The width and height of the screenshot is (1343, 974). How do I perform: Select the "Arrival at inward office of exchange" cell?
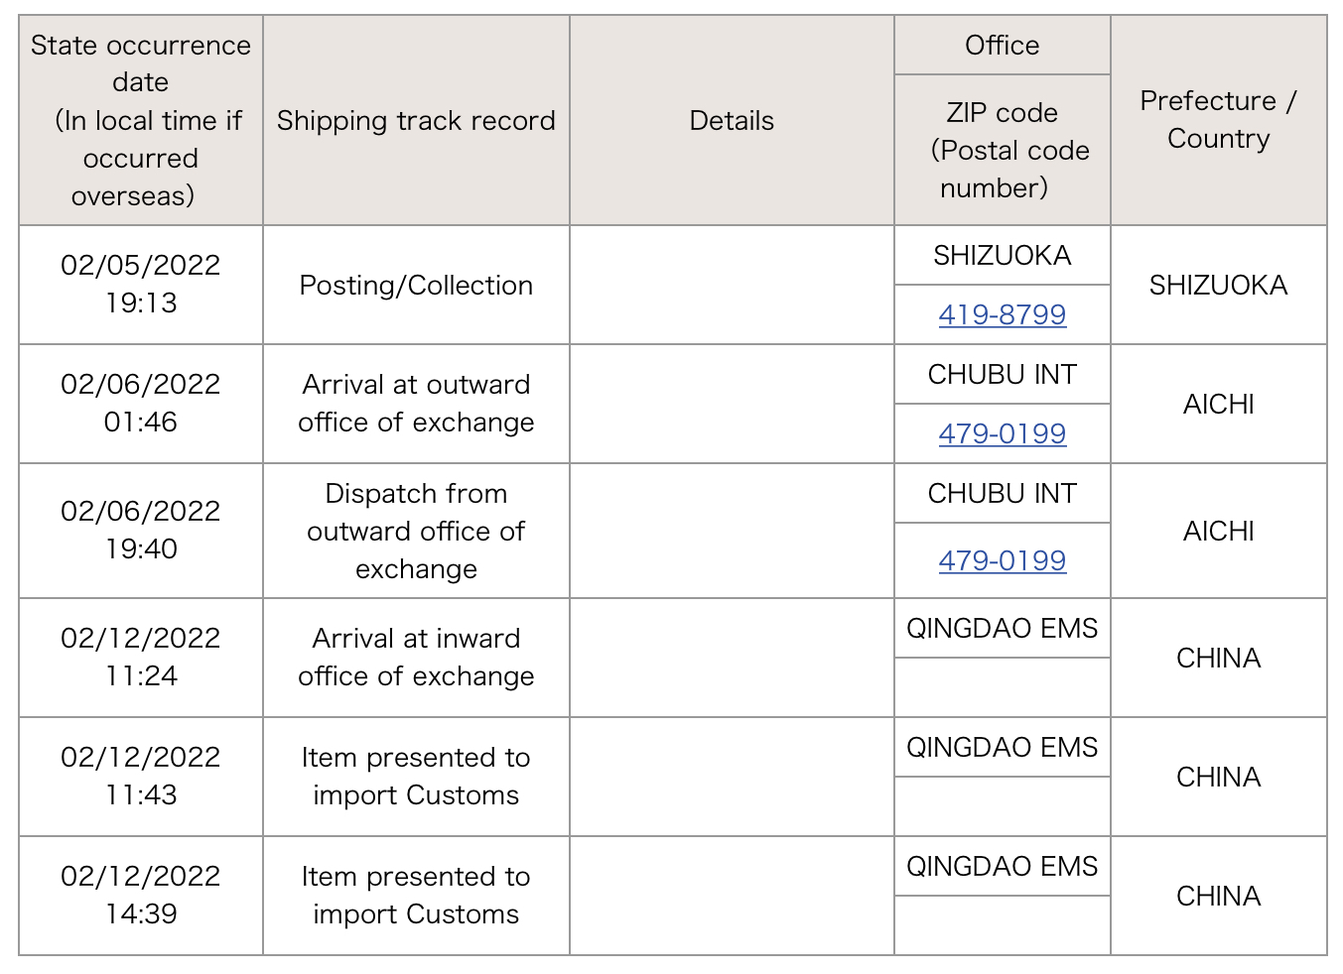416,658
